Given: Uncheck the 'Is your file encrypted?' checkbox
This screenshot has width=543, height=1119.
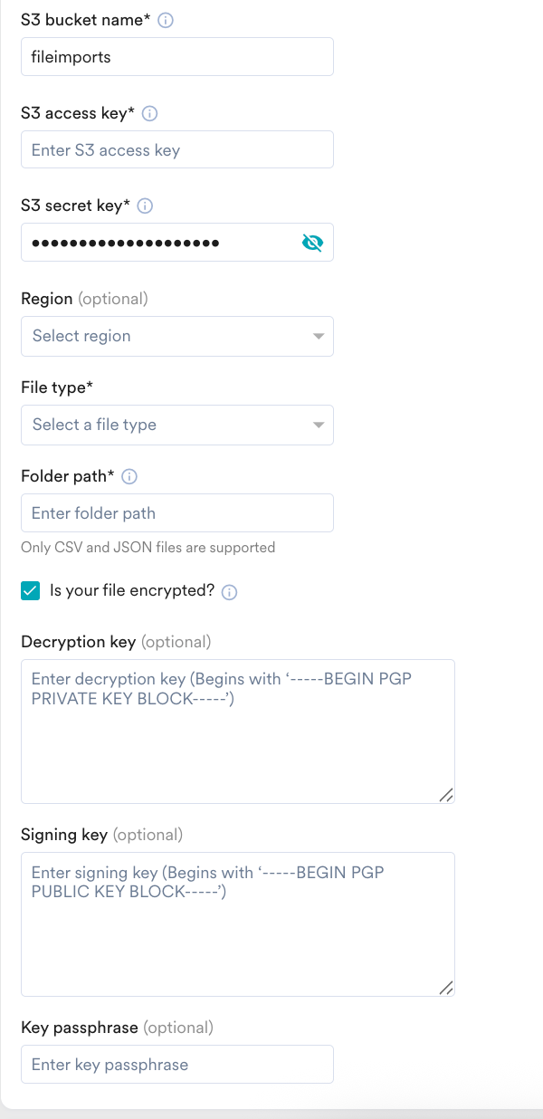Looking at the screenshot, I should [x=31, y=591].
